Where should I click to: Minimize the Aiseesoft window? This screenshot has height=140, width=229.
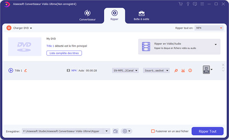(x=209, y=4)
